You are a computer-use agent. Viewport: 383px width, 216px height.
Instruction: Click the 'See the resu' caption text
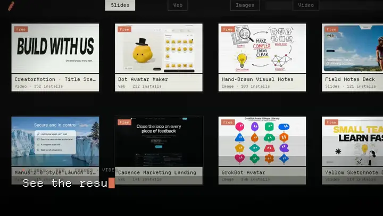coord(65,183)
